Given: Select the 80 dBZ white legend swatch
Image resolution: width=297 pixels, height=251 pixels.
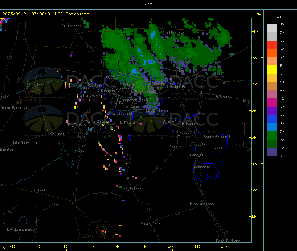Looking at the screenshot, I should pos(272,28).
